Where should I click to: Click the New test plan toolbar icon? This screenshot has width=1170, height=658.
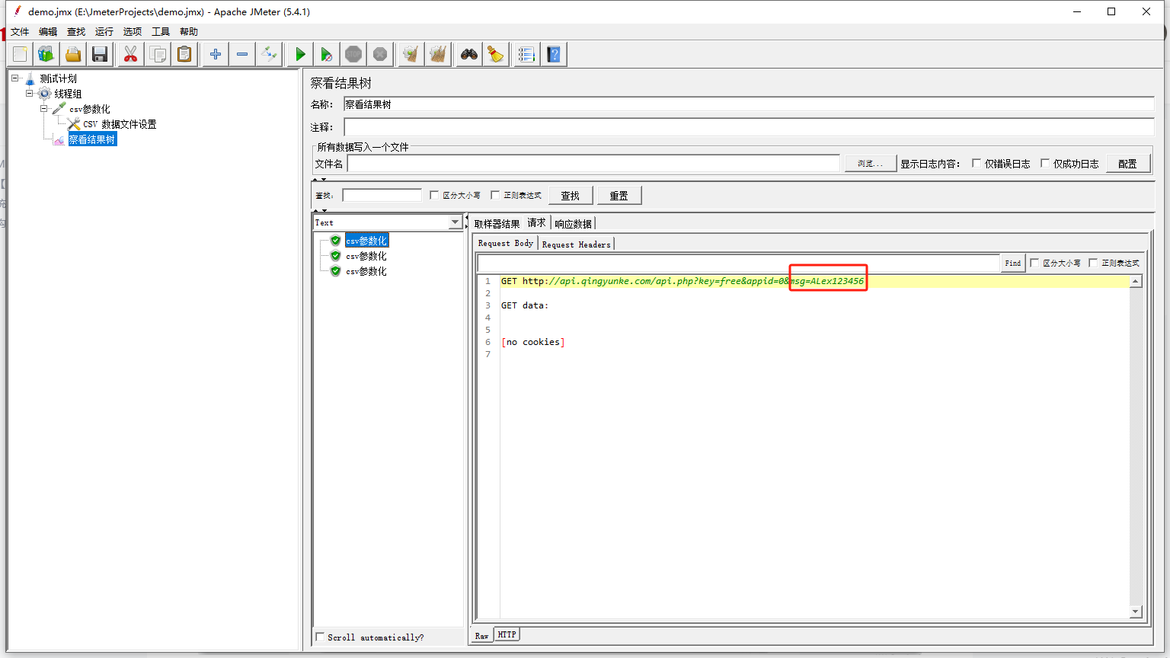click(x=20, y=54)
